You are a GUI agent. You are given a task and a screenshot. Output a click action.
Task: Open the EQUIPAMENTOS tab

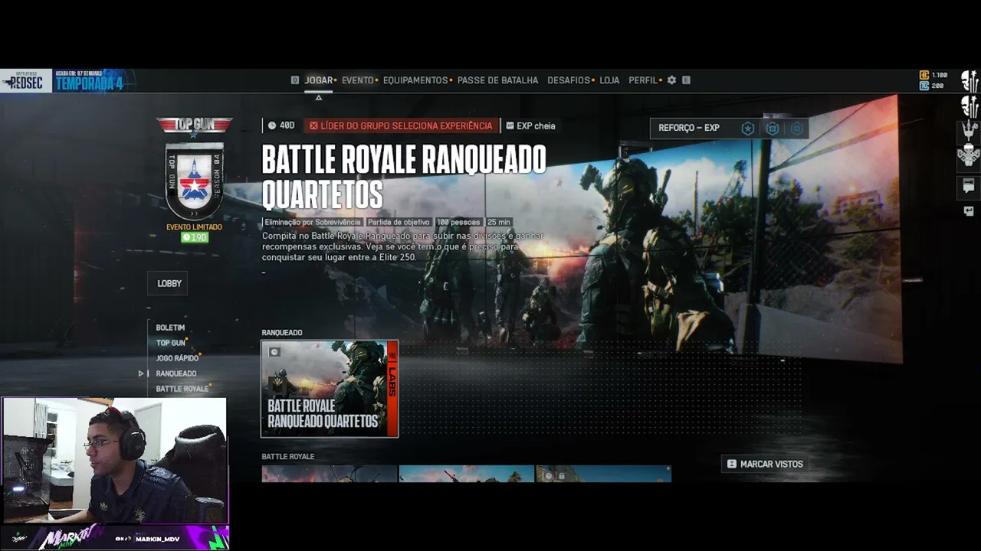pyautogui.click(x=415, y=80)
